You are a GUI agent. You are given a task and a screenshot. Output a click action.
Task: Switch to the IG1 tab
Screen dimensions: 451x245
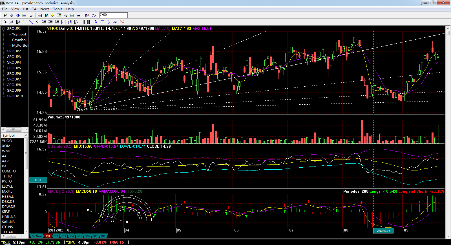[48, 236]
